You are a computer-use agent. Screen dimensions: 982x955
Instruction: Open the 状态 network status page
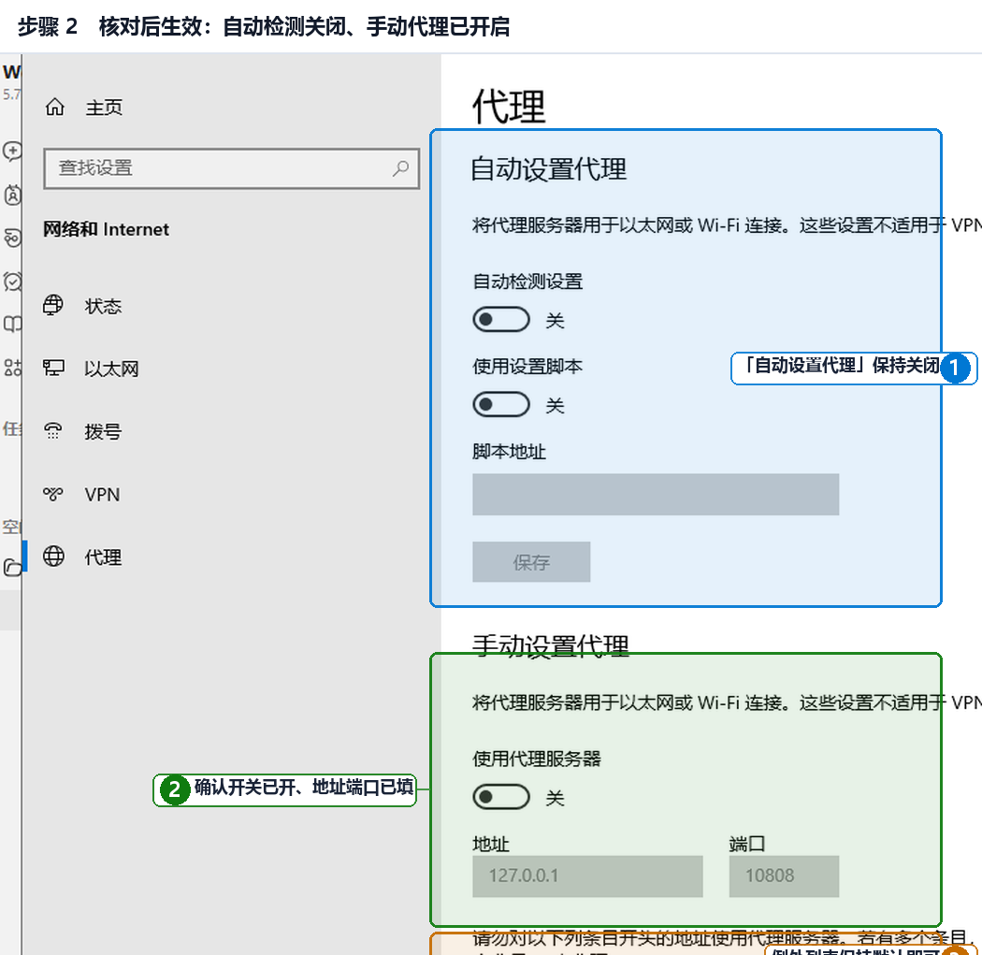pos(103,306)
